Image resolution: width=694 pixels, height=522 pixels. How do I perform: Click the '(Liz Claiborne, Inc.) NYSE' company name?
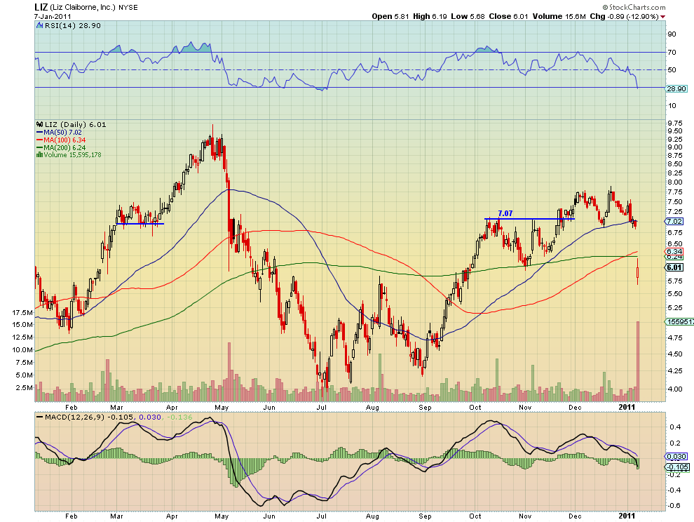94,8
